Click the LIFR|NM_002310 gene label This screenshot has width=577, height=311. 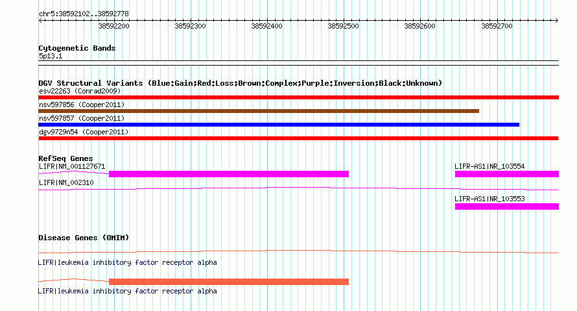66,182
